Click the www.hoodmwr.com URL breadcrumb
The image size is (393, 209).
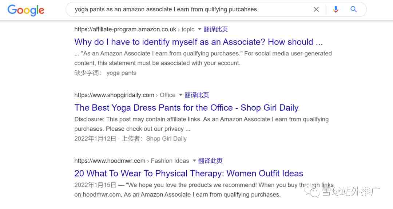(110, 161)
